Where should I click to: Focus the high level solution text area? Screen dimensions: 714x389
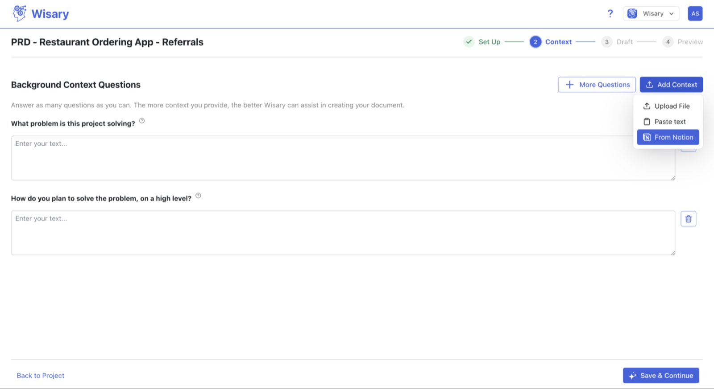point(343,233)
